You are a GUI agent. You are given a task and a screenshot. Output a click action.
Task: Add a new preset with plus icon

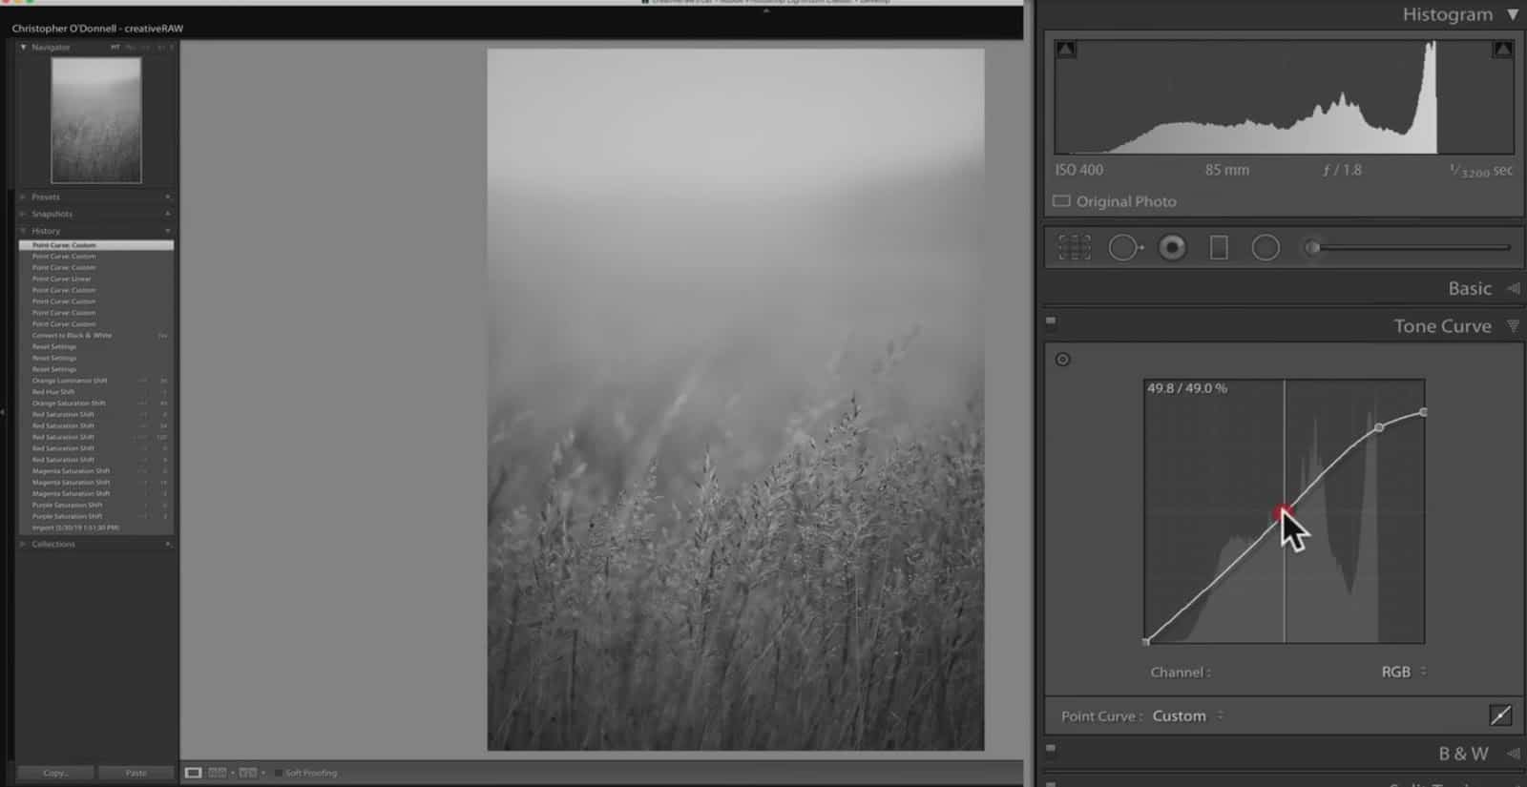[167, 197]
